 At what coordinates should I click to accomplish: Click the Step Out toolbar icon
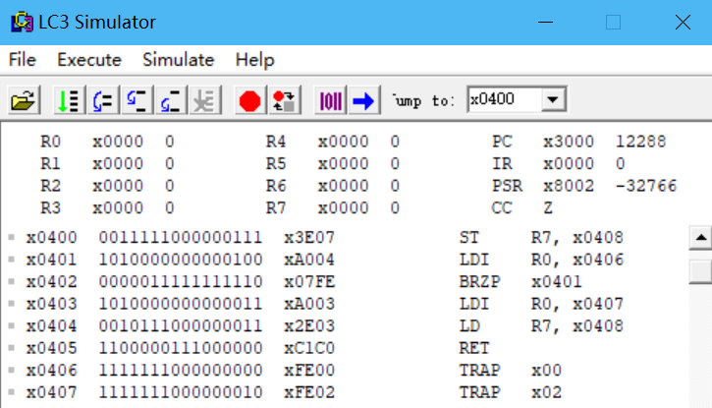coord(171,100)
